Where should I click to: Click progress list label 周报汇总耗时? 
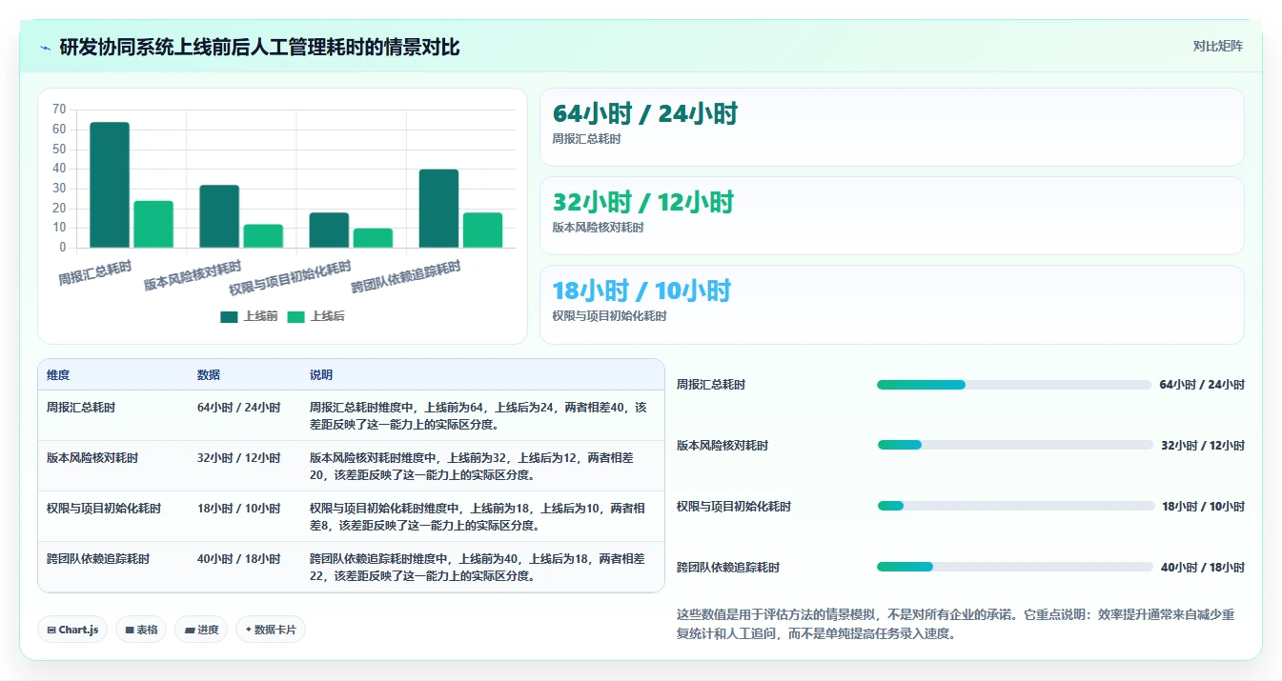click(711, 385)
